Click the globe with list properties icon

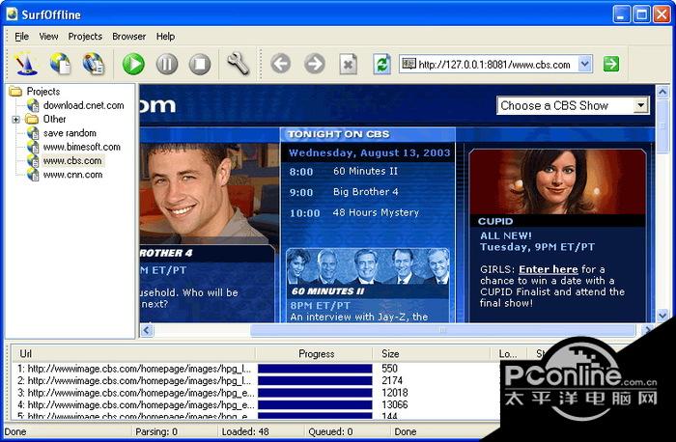94,64
